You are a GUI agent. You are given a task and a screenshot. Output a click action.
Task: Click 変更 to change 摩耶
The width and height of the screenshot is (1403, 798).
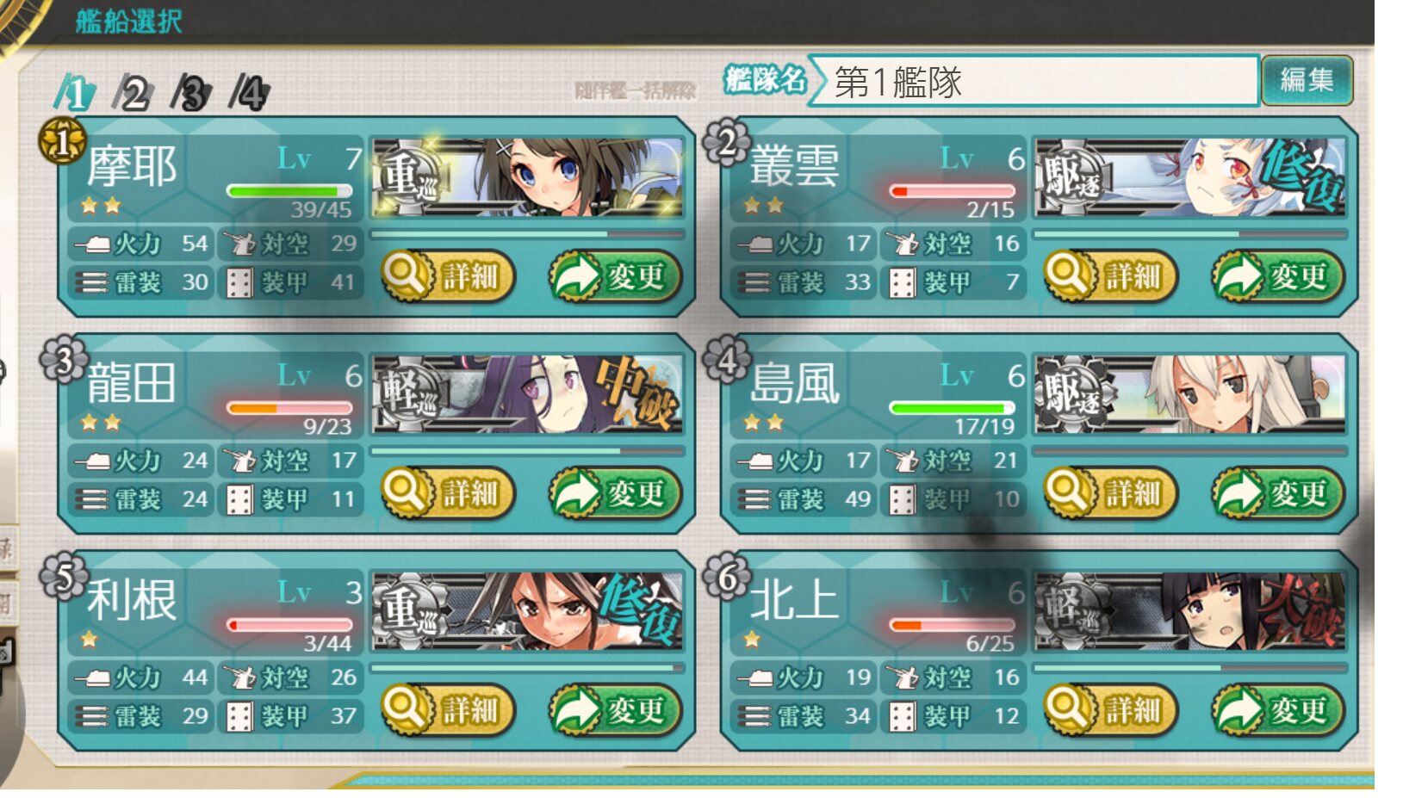point(615,276)
